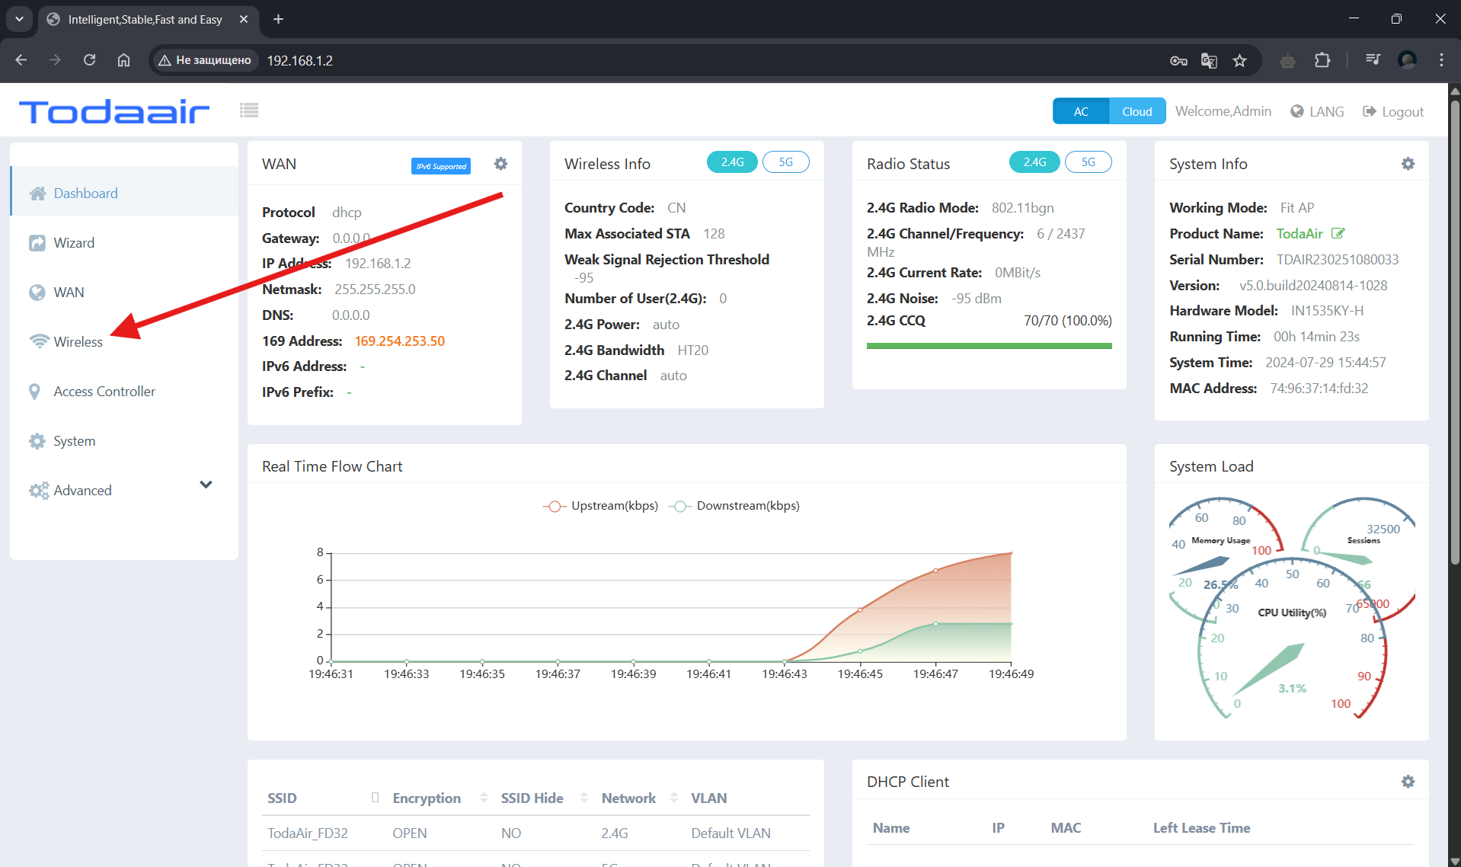Switch to Cloud mode
This screenshot has height=867, width=1461.
click(1137, 111)
